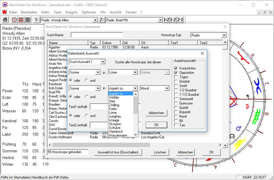The height and width of the screenshot is (180, 274).
Task: Click the Auswahl ist Aus (Einschalten) button
Action: (x=118, y=152)
